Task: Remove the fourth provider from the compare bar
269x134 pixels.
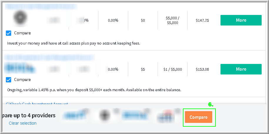Action: [x=178, y=111]
